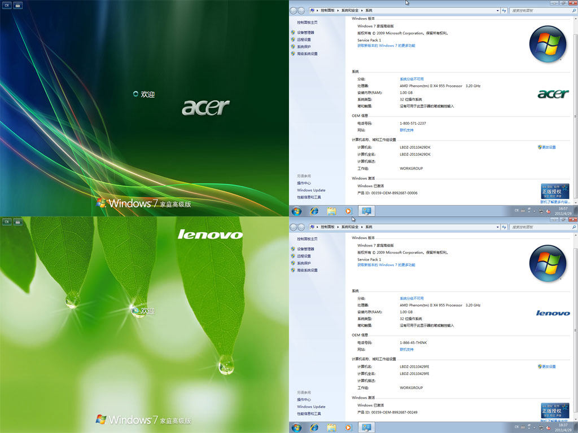The image size is (578, 433).
Task: Open Windows Explorer folder on Lenovo taskbar
Action: pos(332,427)
